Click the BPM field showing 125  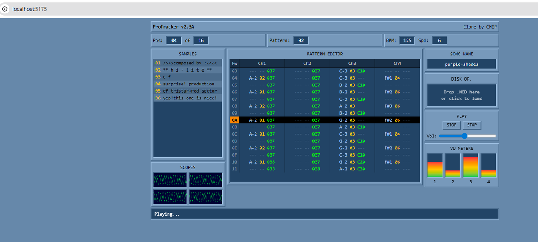(x=407, y=40)
